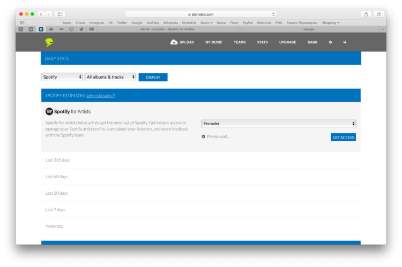
Task: Show all tabs overview in Safari
Action: [378, 14]
